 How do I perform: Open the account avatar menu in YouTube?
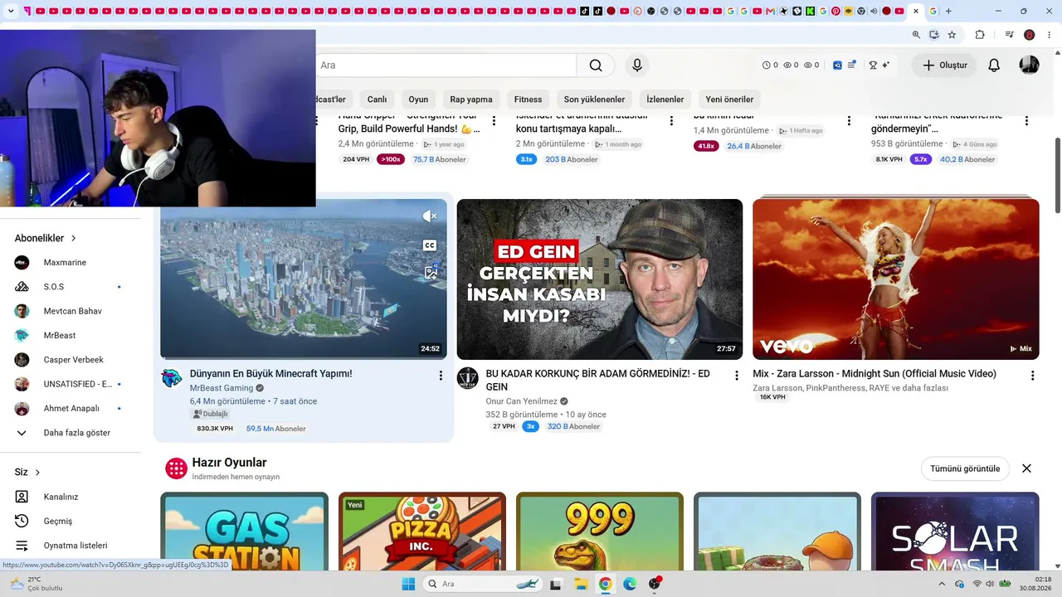1030,66
